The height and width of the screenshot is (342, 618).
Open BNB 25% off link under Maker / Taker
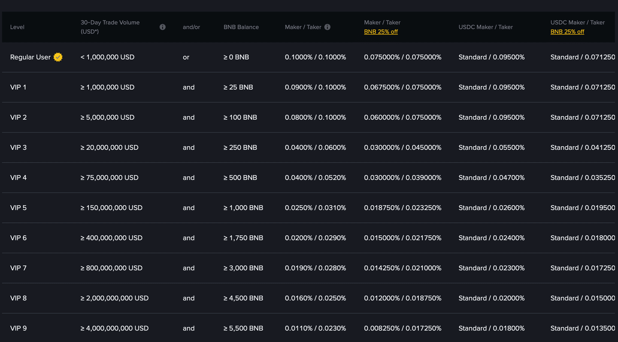381,32
